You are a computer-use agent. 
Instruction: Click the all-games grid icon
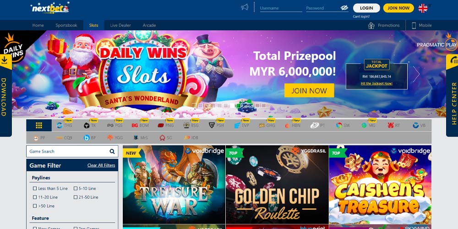click(x=39, y=125)
